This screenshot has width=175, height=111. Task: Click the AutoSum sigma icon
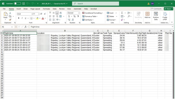(122, 13)
